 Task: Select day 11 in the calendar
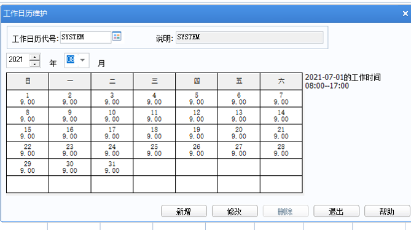click(154, 116)
